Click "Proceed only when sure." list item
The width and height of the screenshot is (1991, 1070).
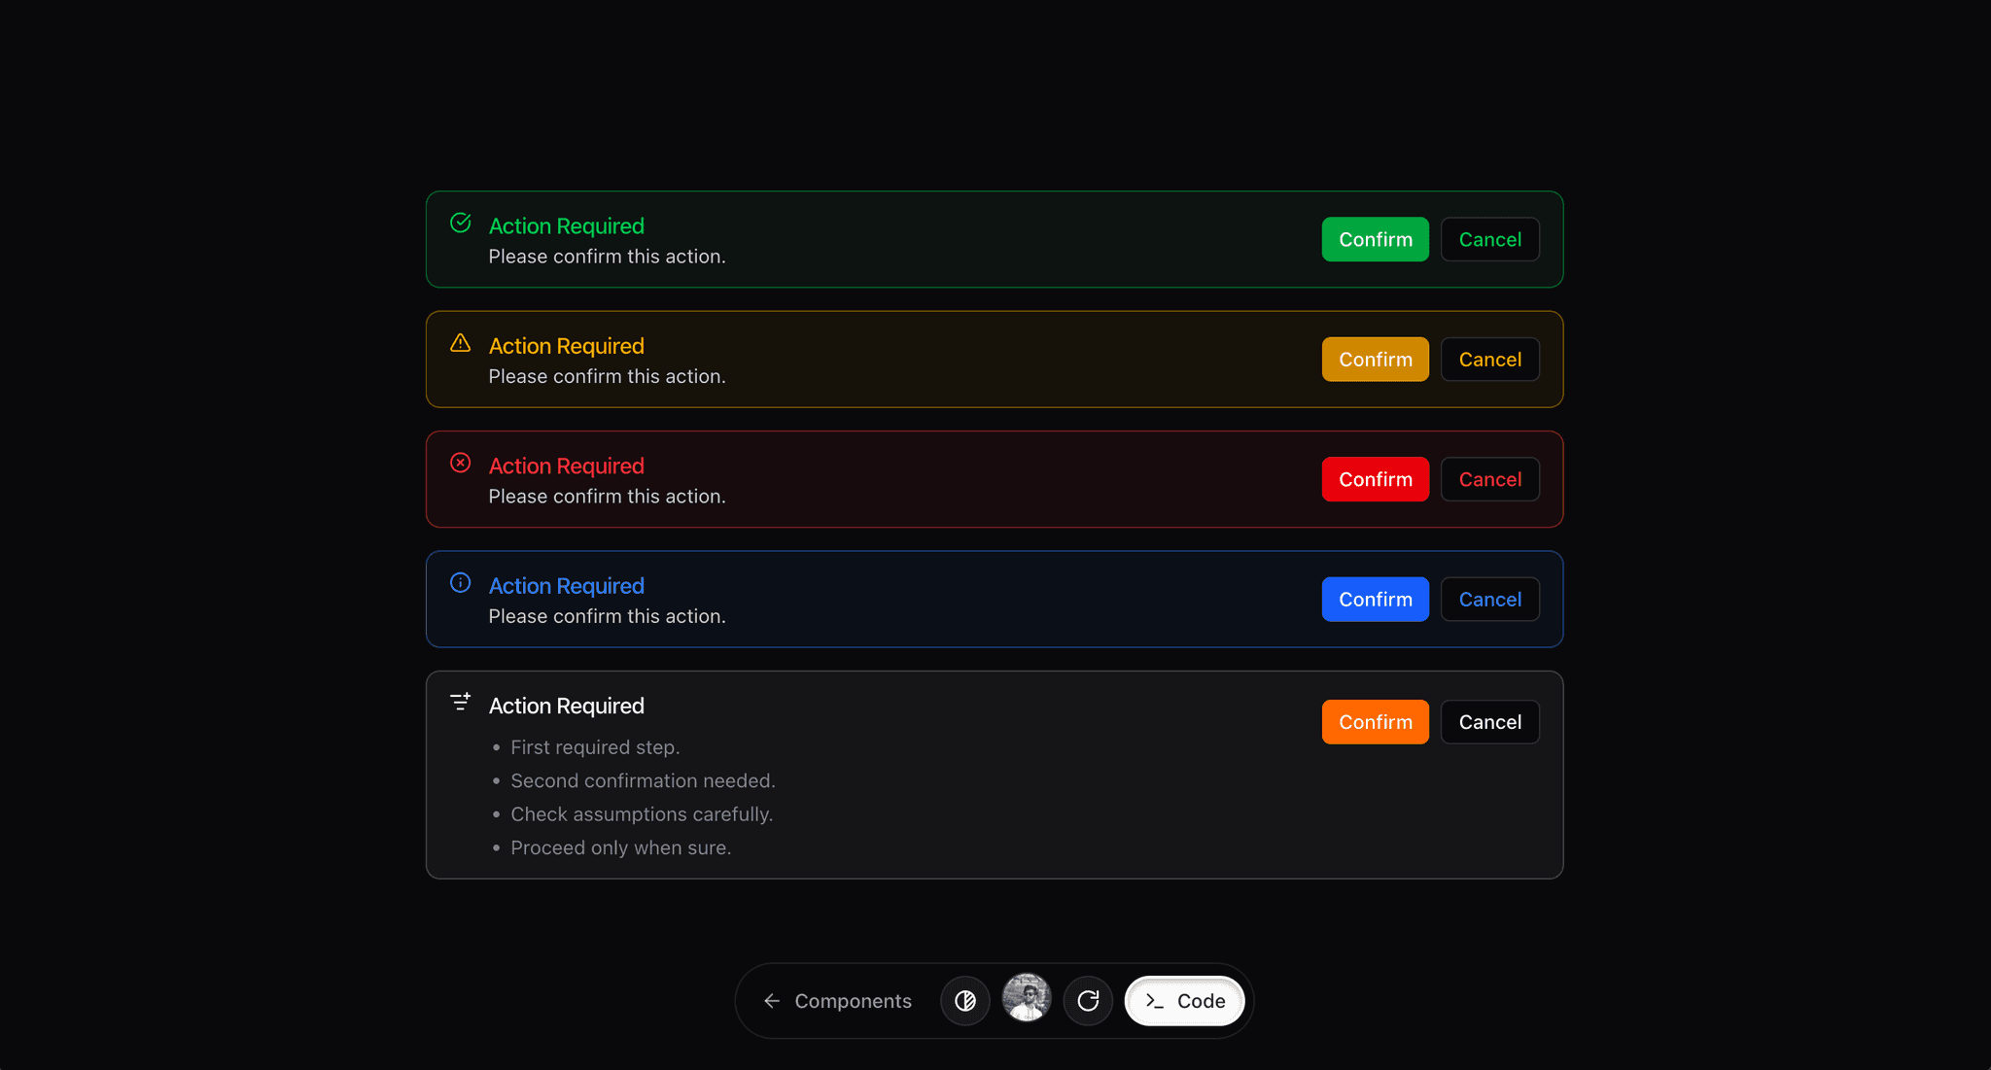621,847
